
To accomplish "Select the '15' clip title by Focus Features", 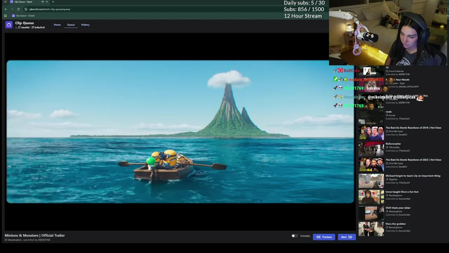I will 387,67.
